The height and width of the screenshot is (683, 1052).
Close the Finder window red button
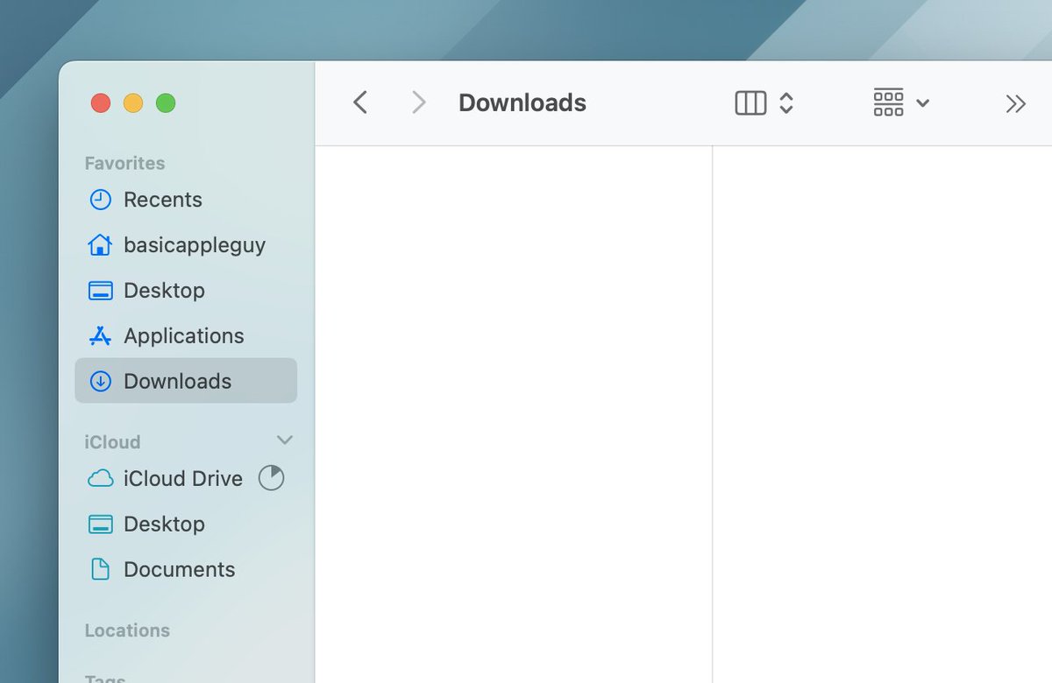click(x=101, y=103)
